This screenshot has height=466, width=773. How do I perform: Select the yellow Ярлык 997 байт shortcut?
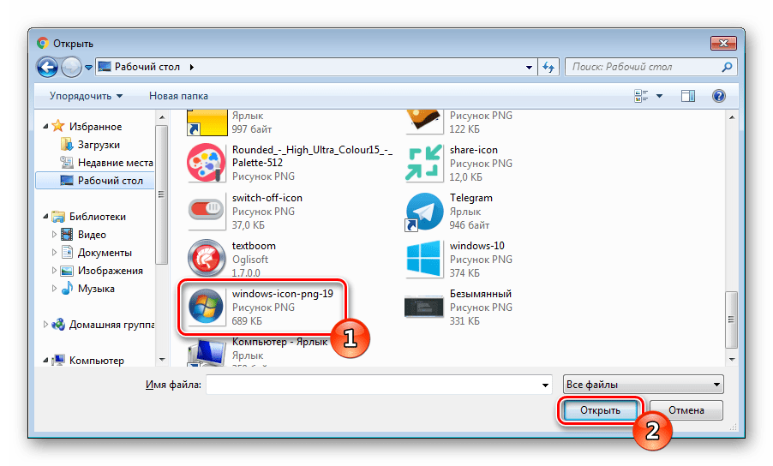point(229,122)
